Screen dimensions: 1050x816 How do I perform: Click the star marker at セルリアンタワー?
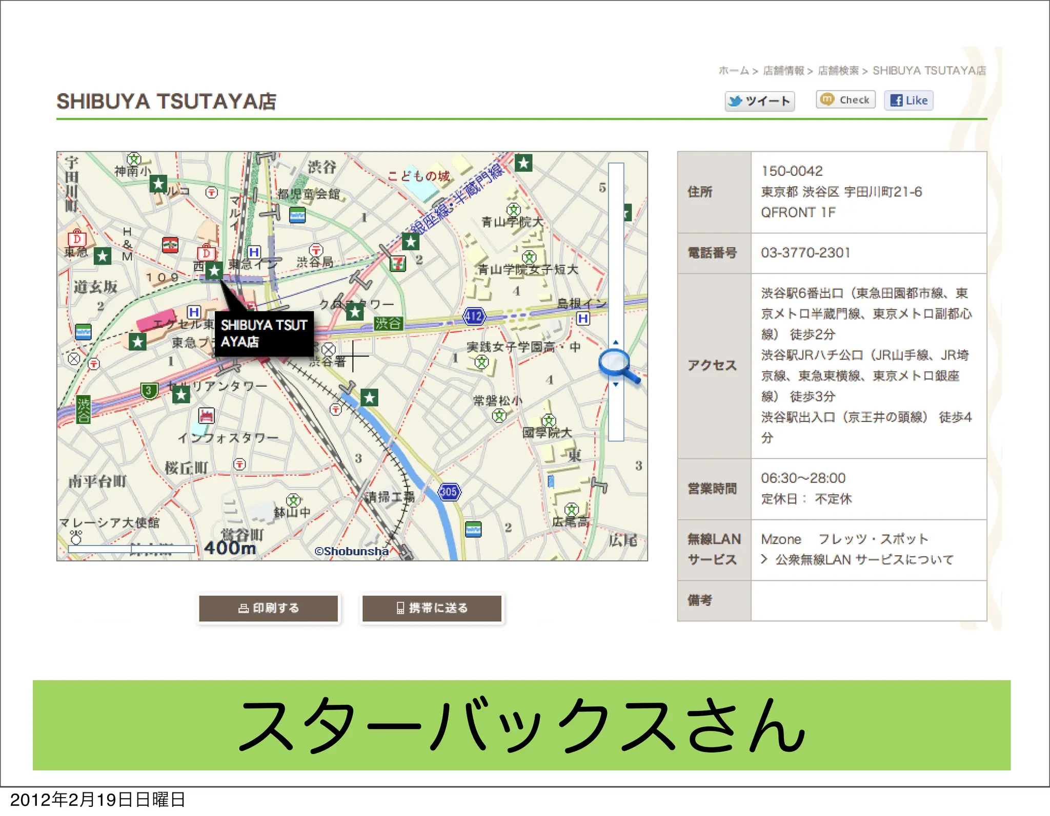[181, 394]
